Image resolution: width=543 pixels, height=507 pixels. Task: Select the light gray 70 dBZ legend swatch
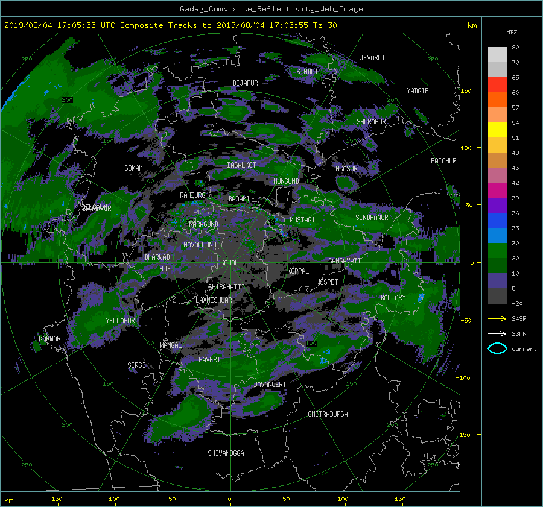[x=497, y=55]
